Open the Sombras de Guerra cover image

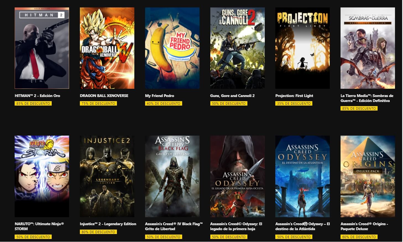[x=368, y=48]
